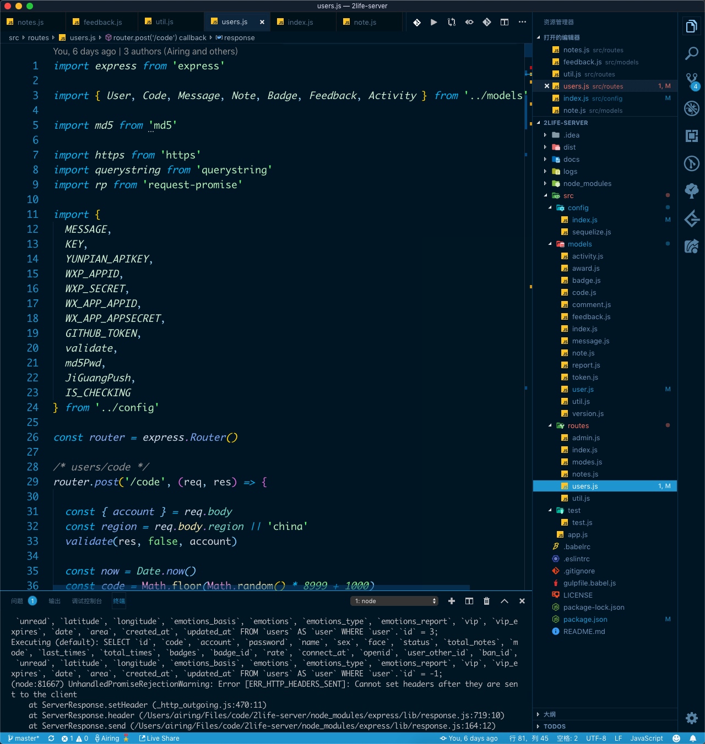Click the JavaScript language mode

(x=646, y=738)
